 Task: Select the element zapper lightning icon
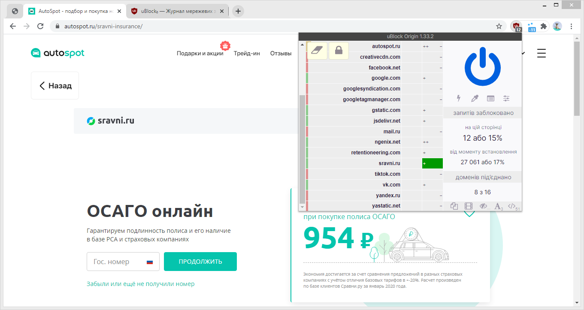click(458, 98)
